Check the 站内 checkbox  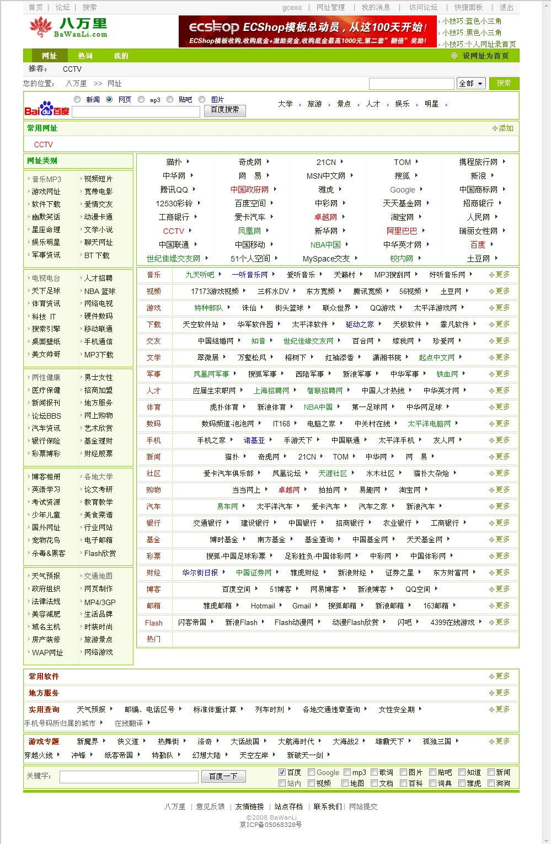[x=282, y=783]
